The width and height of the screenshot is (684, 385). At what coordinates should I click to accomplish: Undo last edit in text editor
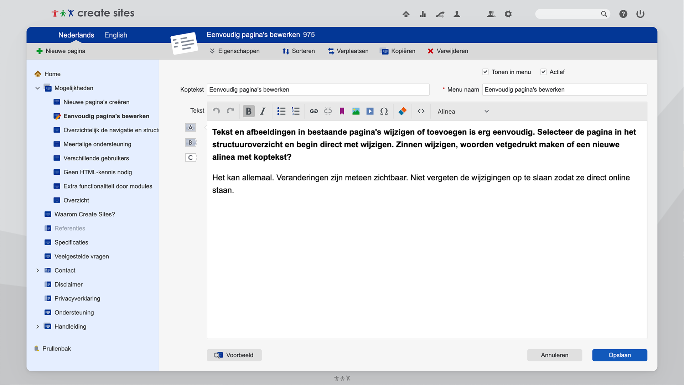point(216,111)
